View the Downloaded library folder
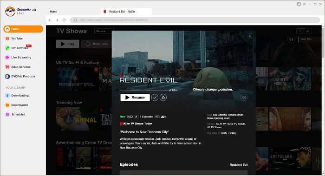The height and width of the screenshot is (176, 325). click(x=17, y=105)
